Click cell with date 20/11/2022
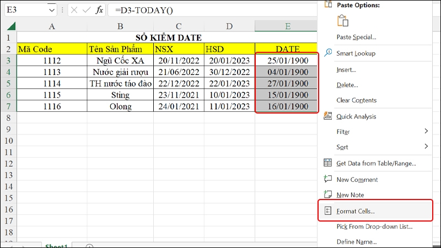 [179, 61]
